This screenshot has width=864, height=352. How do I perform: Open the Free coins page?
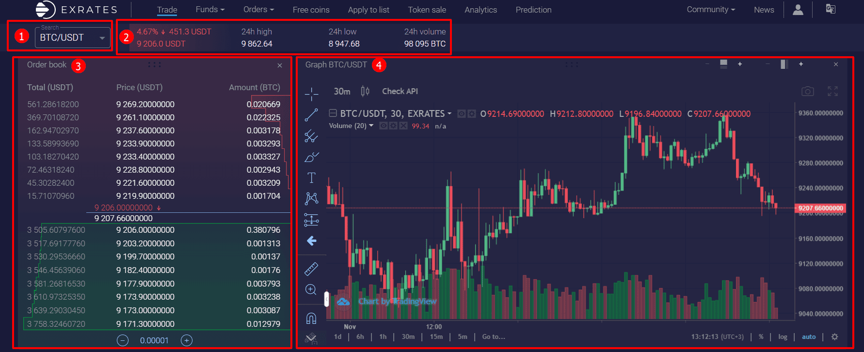pos(311,10)
